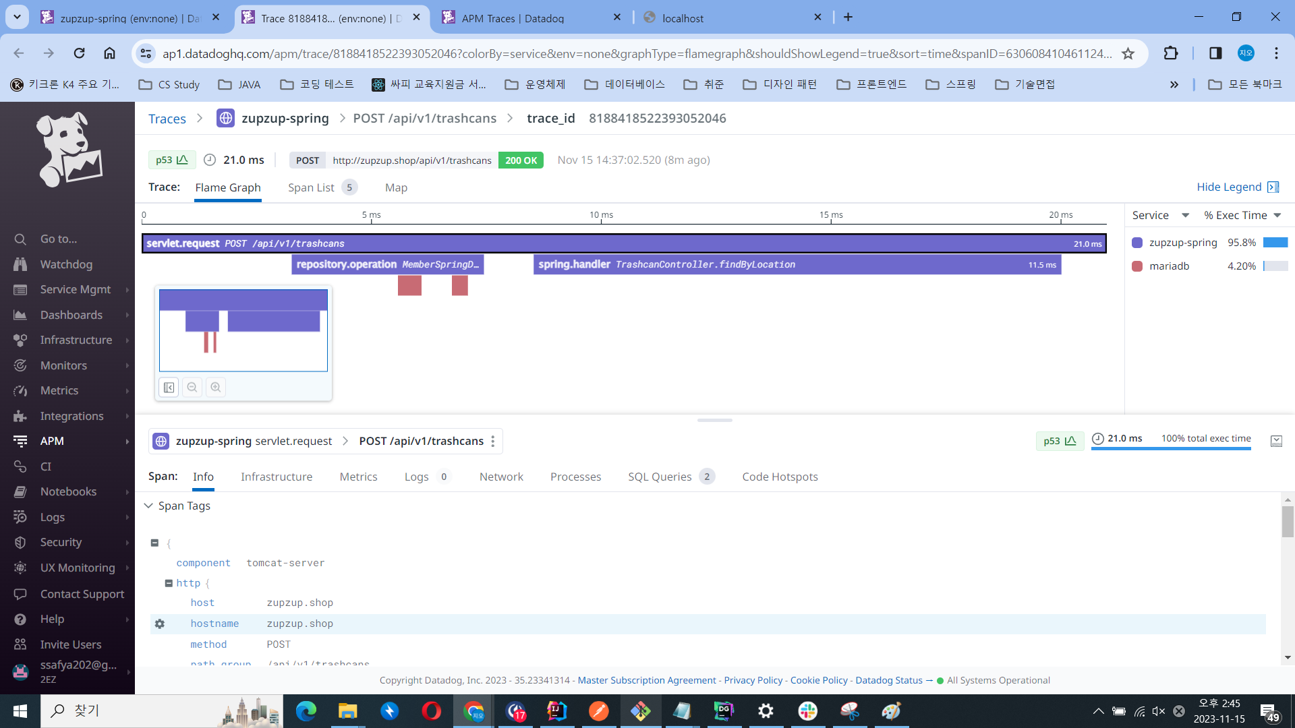Open the Code Hotspots tab

click(780, 477)
